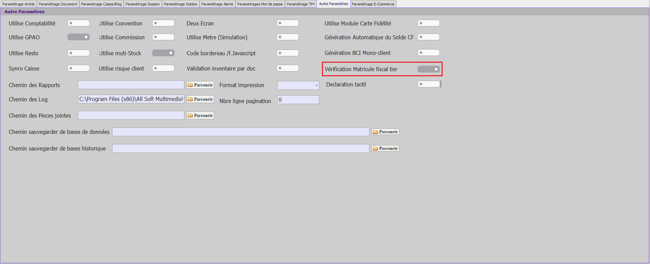Switch to the Paramétrage Article tab
The image size is (650, 264).
(x=19, y=4)
